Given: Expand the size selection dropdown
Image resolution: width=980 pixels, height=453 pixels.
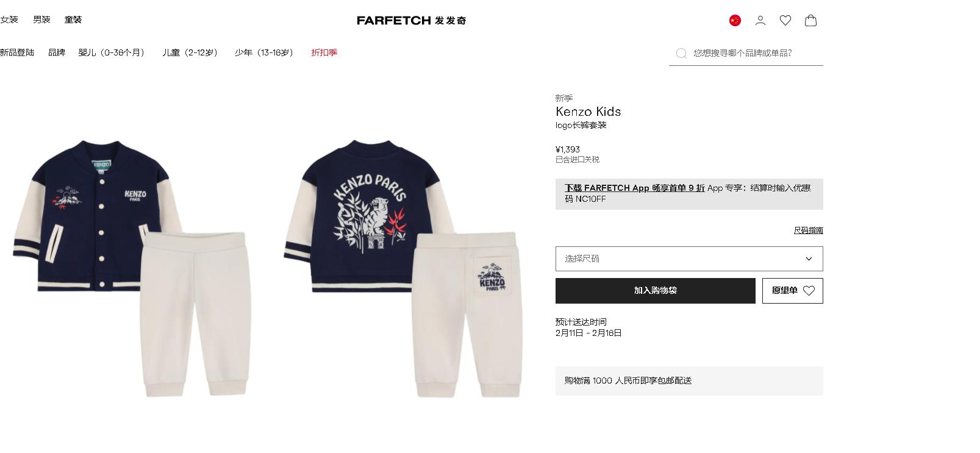Looking at the screenshot, I should [689, 259].
